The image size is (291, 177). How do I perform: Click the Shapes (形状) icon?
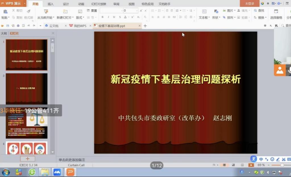tap(216, 12)
